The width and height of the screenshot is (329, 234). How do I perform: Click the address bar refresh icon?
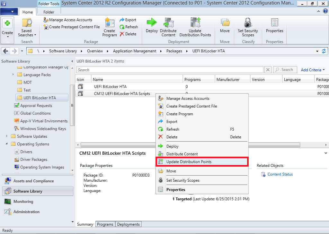[324, 51]
